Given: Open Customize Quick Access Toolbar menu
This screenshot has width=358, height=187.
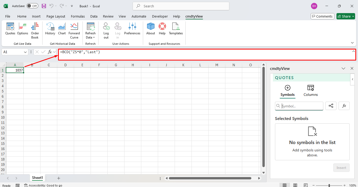Looking at the screenshot, I should click(x=72, y=6).
